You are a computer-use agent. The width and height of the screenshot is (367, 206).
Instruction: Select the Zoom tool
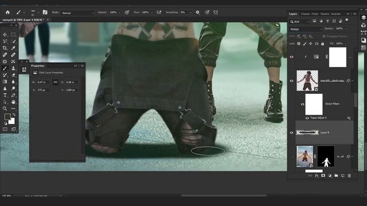(5, 109)
